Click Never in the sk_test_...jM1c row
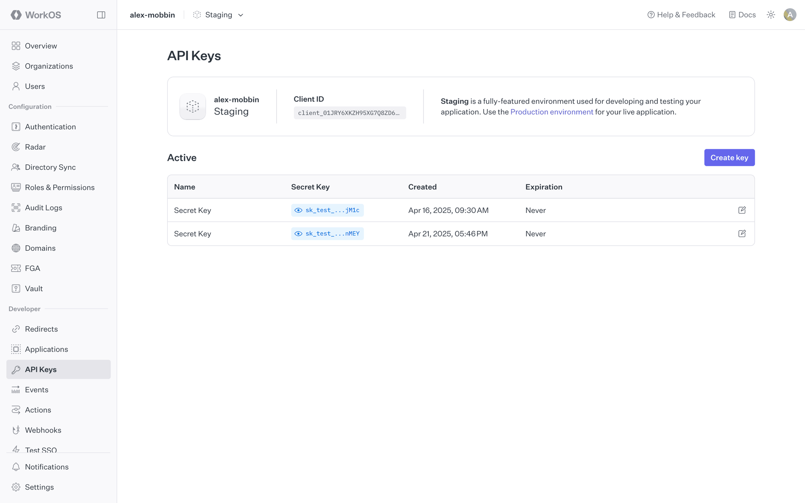This screenshot has width=805, height=503. tap(535, 210)
